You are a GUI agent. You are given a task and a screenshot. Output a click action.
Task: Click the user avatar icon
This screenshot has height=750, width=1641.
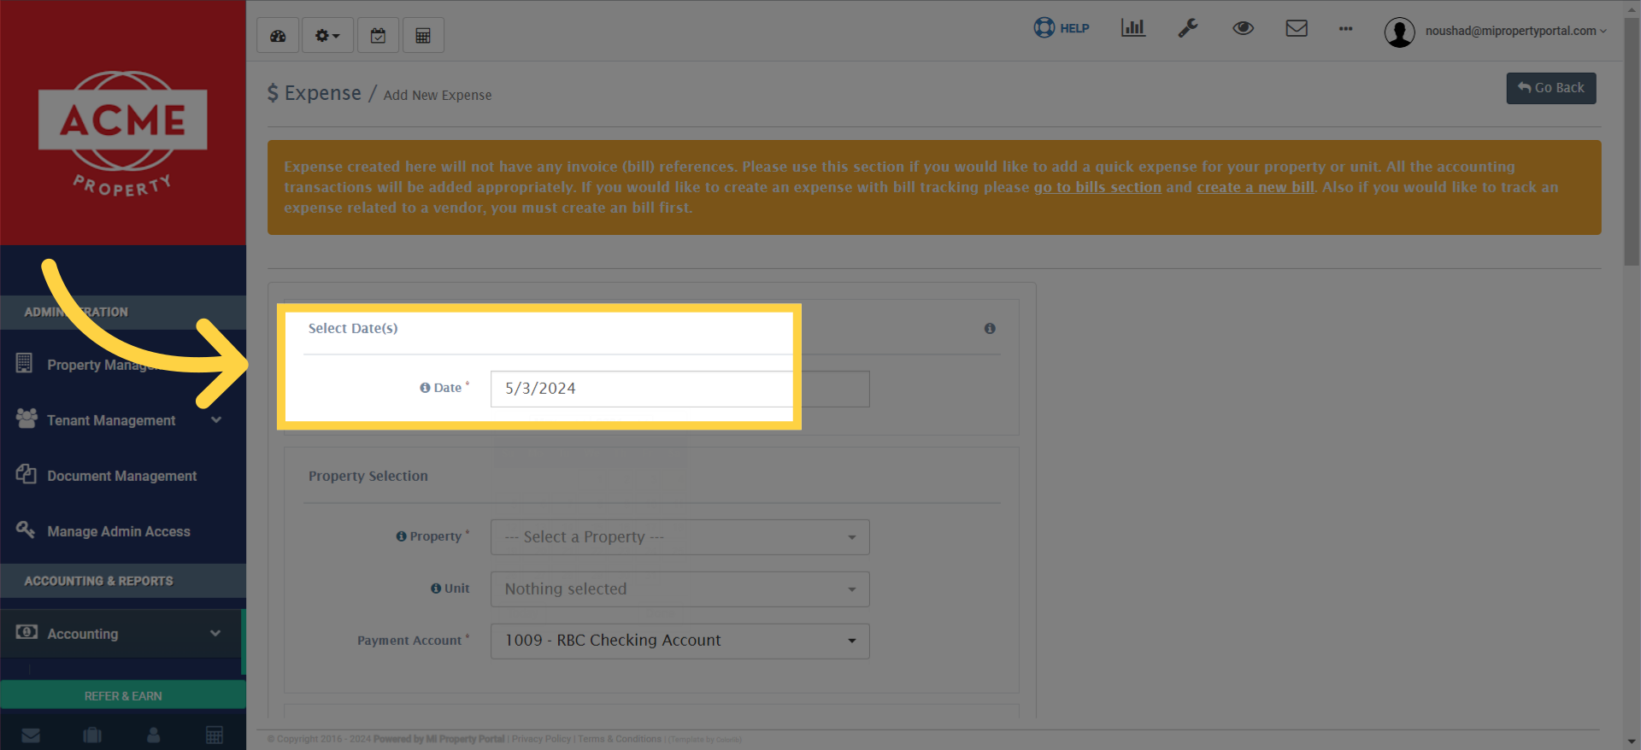click(1400, 32)
